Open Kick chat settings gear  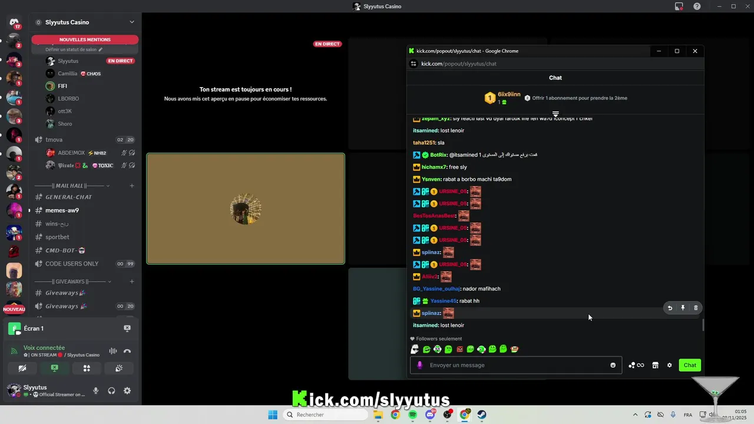(669, 365)
